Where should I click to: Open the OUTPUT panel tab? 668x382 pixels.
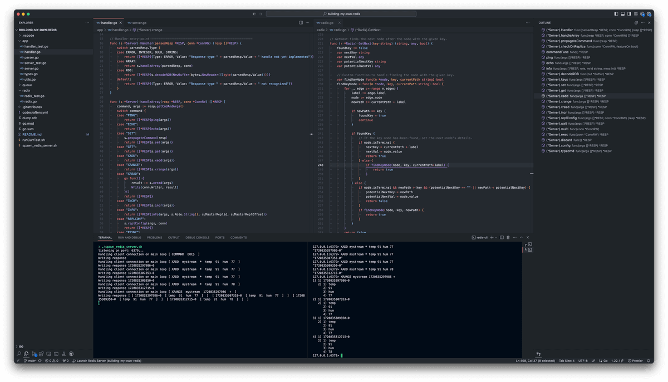point(174,238)
